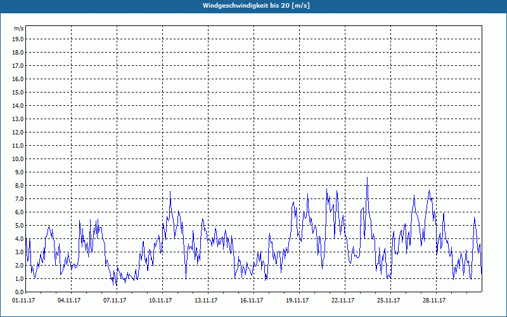Select the 19.11.17 date label
The image size is (507, 317).
click(297, 301)
